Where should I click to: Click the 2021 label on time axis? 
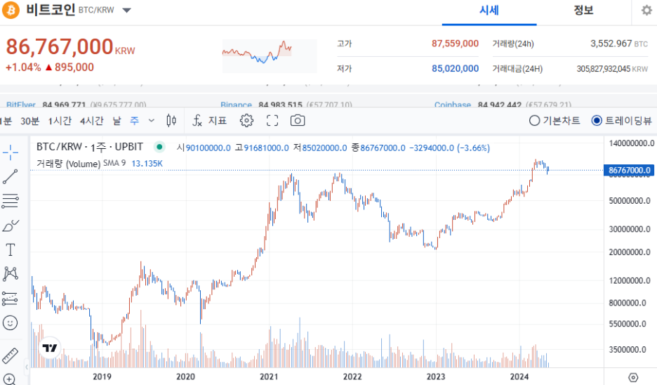click(269, 377)
